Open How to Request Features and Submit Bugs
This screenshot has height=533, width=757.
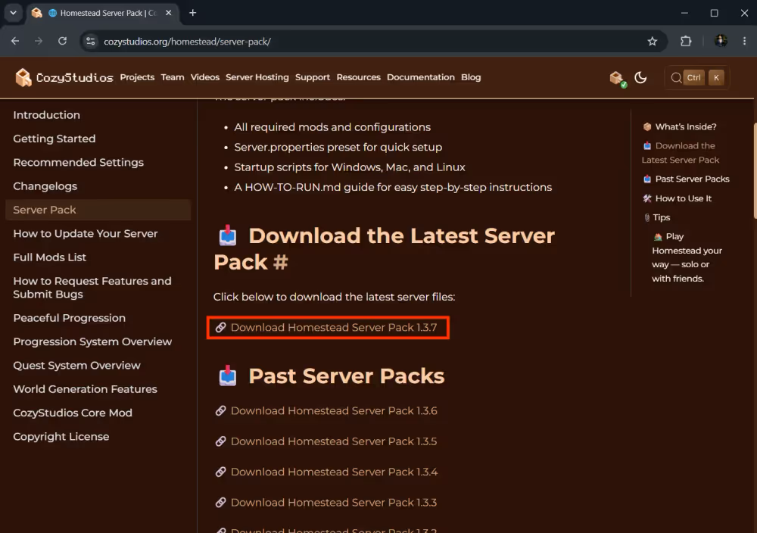[92, 288]
